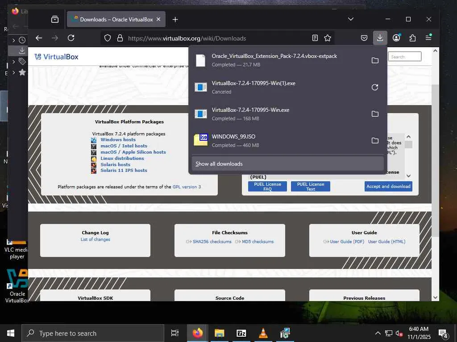The height and width of the screenshot is (342, 457).
Task: Open Solaris 11 IPS hosts link
Action: coord(124,171)
